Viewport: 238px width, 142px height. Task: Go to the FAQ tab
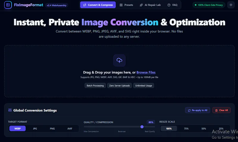click(x=172, y=5)
